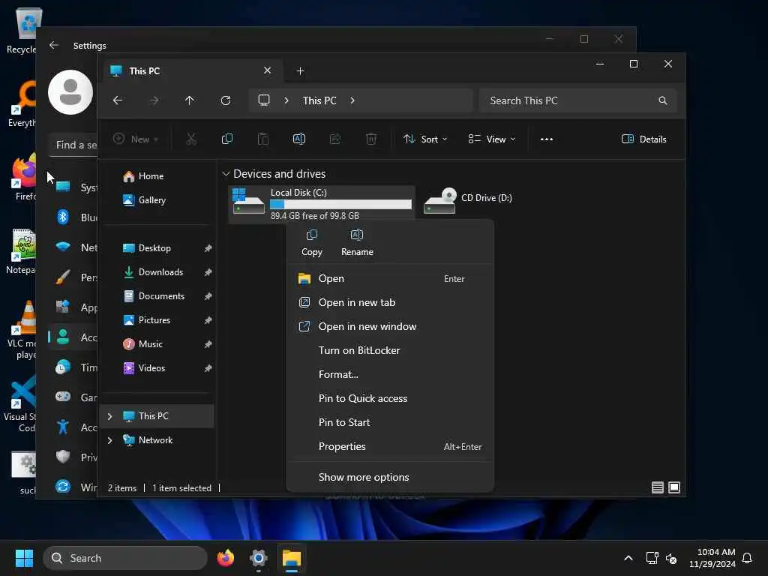Image resolution: width=768 pixels, height=576 pixels.
Task: Click the Delete trash icon in toolbar
Action: 371,139
